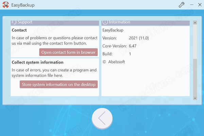204x136 pixels.
Task: Click the 'EasyBackup' title bar text
Action: point(23,5)
